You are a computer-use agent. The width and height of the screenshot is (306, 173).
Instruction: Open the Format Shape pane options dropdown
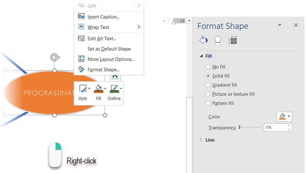(280, 25)
